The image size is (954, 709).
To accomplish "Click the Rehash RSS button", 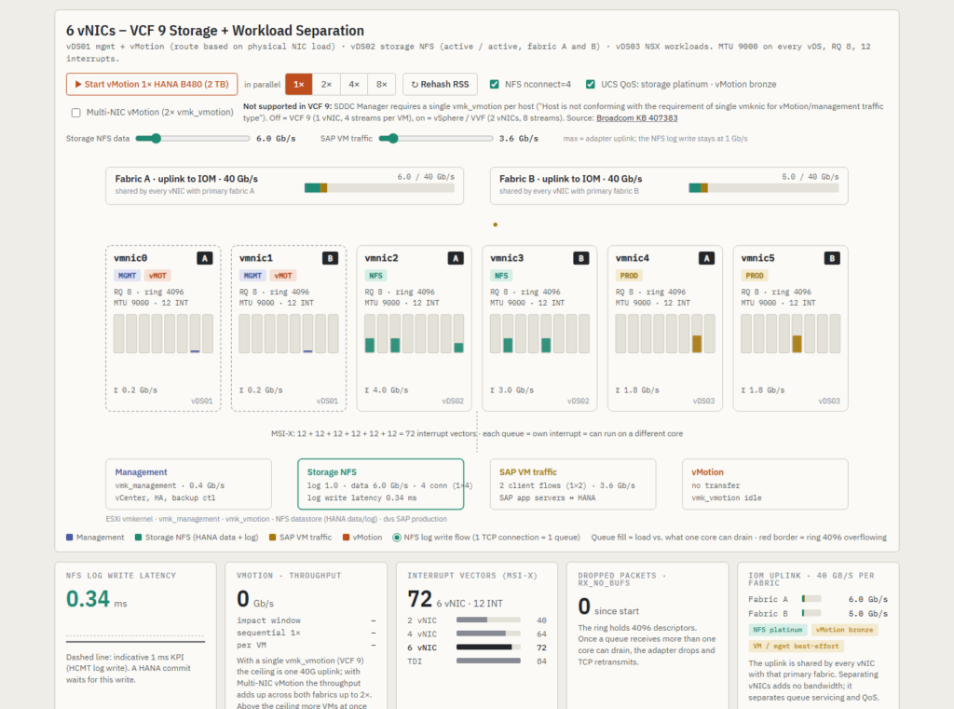I will click(440, 84).
